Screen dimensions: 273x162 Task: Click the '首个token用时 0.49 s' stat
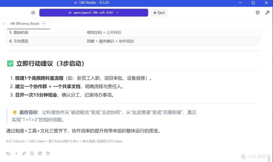(x=64, y=141)
